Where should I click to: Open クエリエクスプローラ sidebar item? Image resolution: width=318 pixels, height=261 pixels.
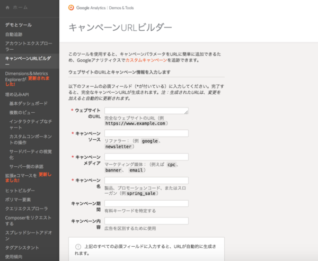pyautogui.click(x=26, y=209)
